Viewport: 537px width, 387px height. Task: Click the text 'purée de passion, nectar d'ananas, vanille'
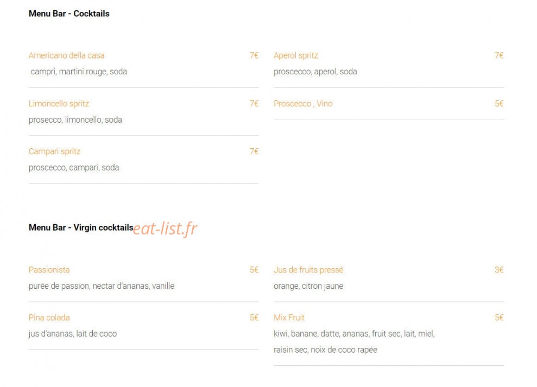tap(102, 286)
